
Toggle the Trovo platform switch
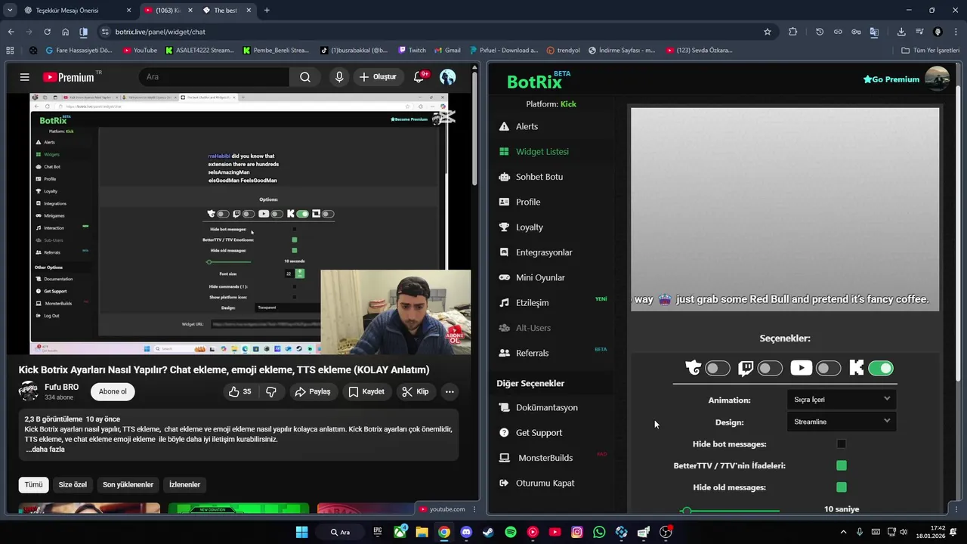coord(718,368)
